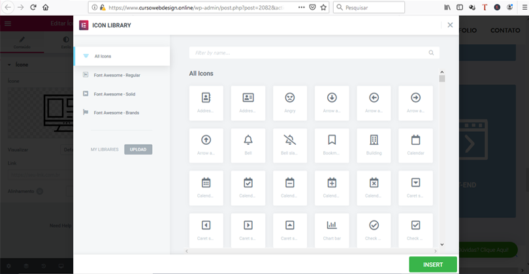Select the Calendar check icon
Image resolution: width=529 pixels, height=274 pixels.
coord(248,188)
